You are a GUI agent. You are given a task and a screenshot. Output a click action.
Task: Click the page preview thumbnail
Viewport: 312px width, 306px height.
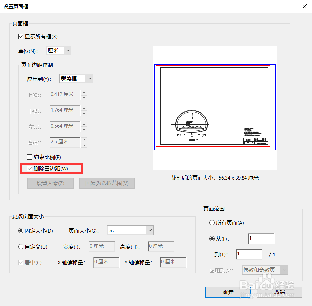click(x=215, y=107)
